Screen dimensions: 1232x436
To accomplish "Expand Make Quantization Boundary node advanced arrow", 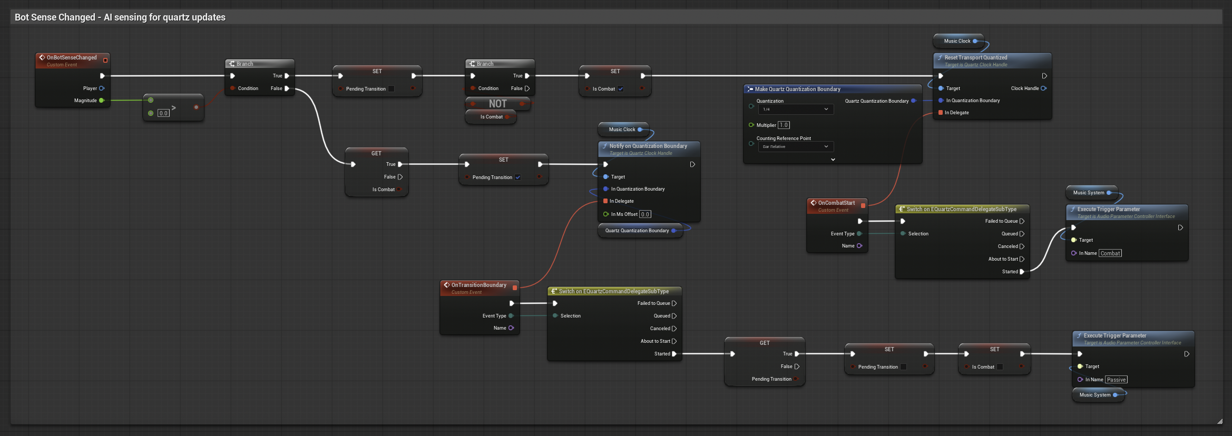I will [833, 160].
